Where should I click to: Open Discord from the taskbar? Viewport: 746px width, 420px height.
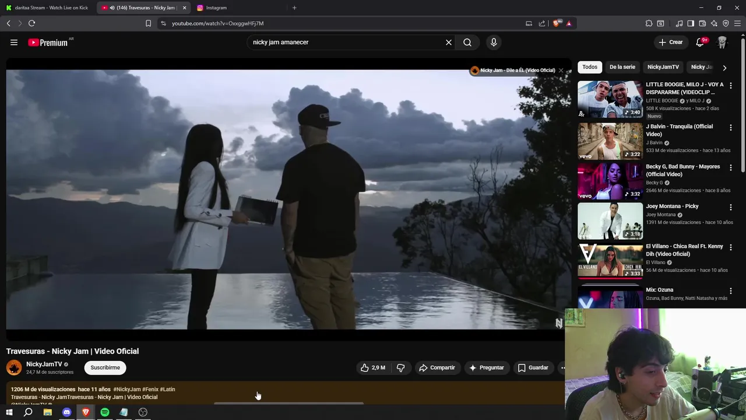[66, 412]
